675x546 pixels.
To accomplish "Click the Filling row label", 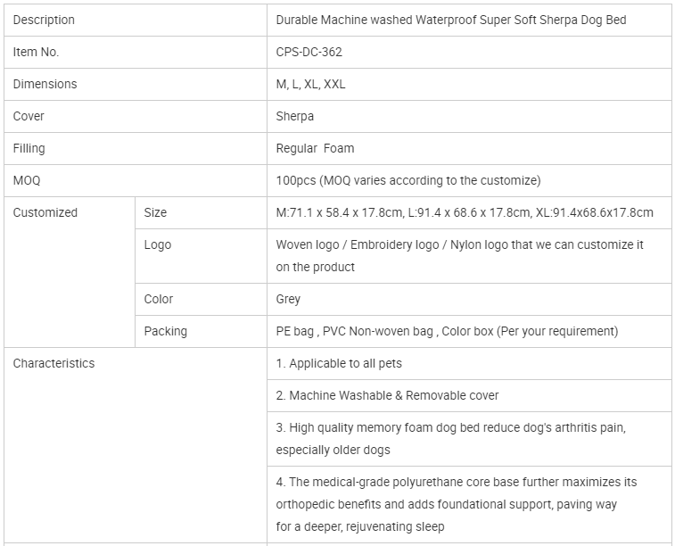I will tap(29, 148).
